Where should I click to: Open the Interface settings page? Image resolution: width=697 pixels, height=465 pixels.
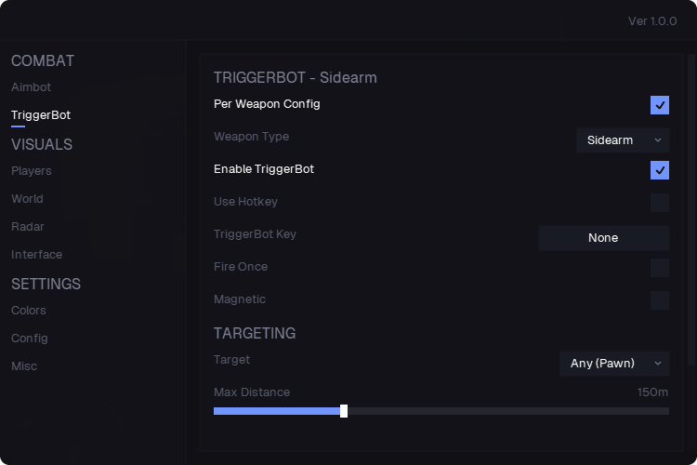click(37, 255)
